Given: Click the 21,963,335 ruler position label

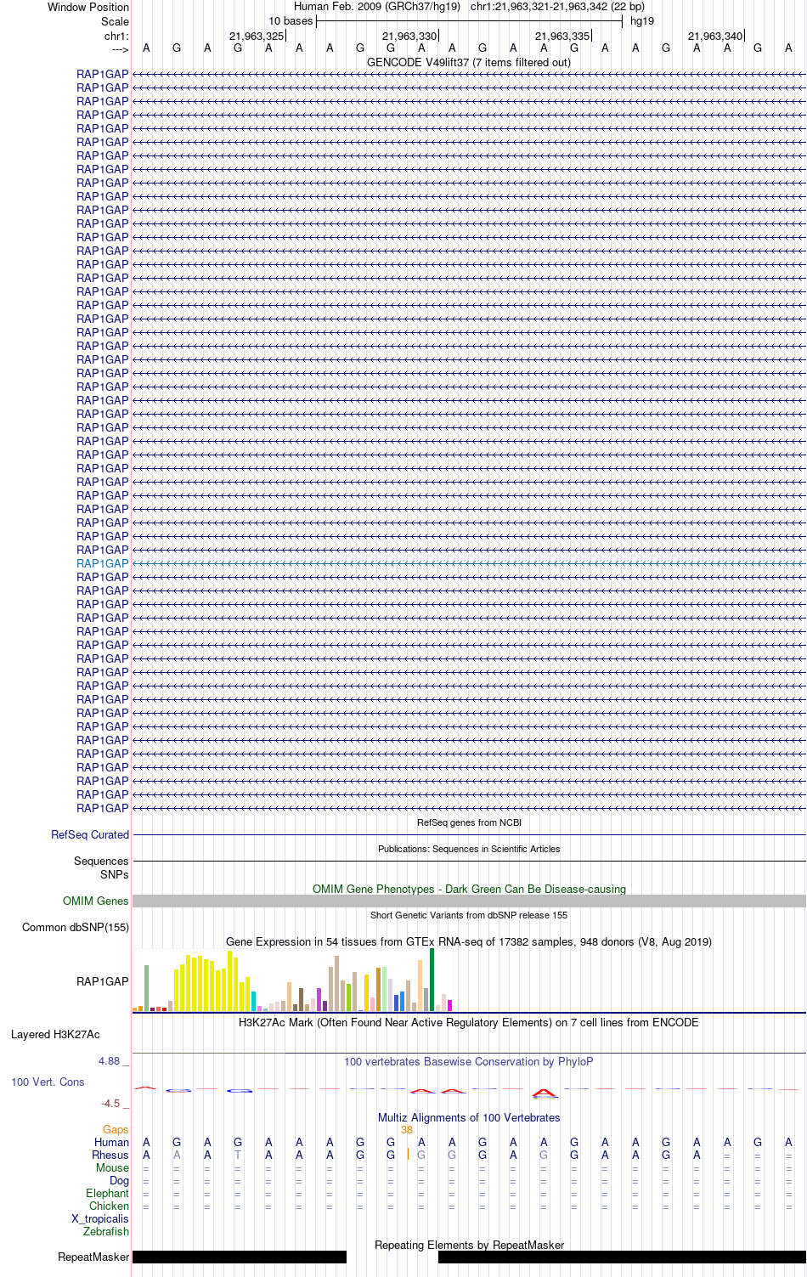Looking at the screenshot, I should point(562,37).
